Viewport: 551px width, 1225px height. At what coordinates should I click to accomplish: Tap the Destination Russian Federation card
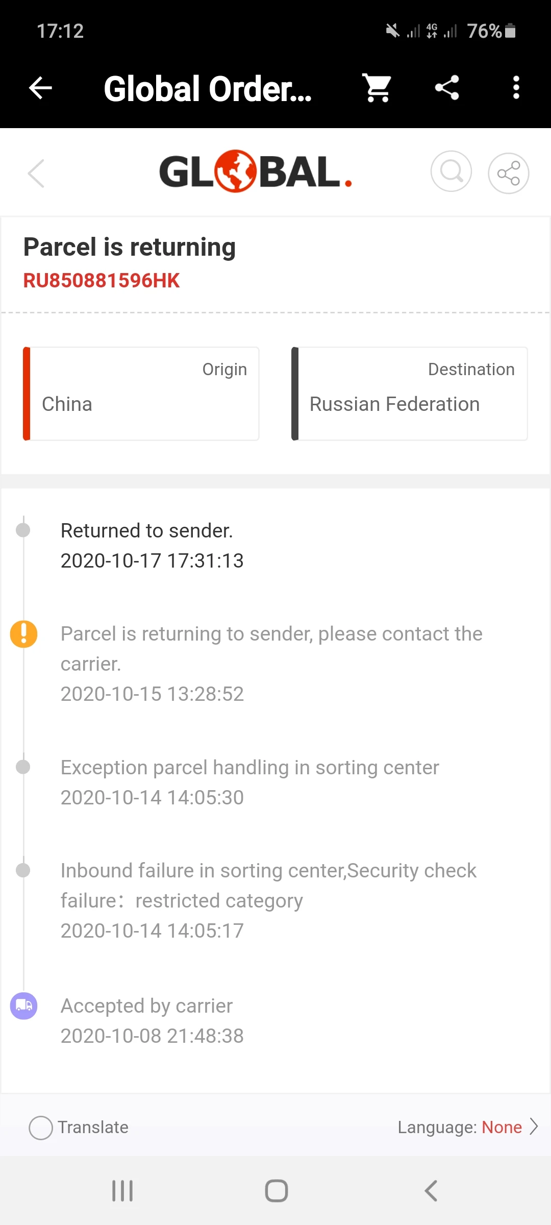click(409, 394)
